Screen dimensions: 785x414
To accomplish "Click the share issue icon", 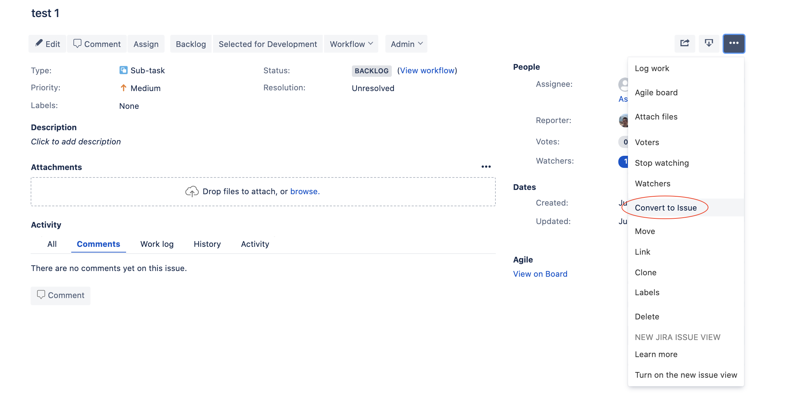I will 685,43.
